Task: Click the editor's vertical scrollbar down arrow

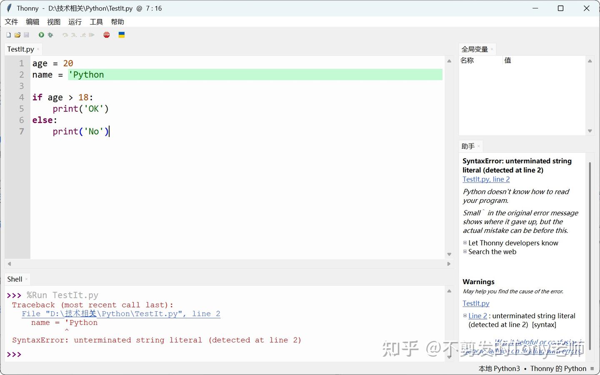Action: [449, 254]
